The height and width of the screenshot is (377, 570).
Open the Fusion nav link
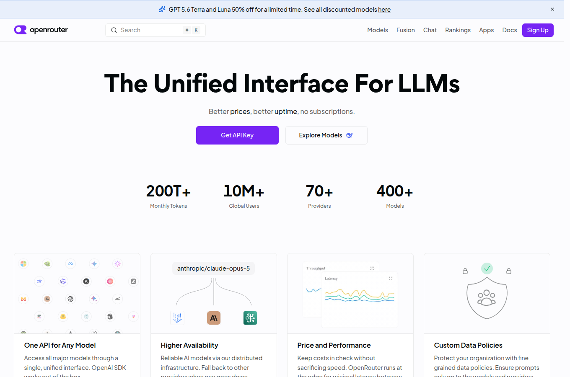pos(406,30)
